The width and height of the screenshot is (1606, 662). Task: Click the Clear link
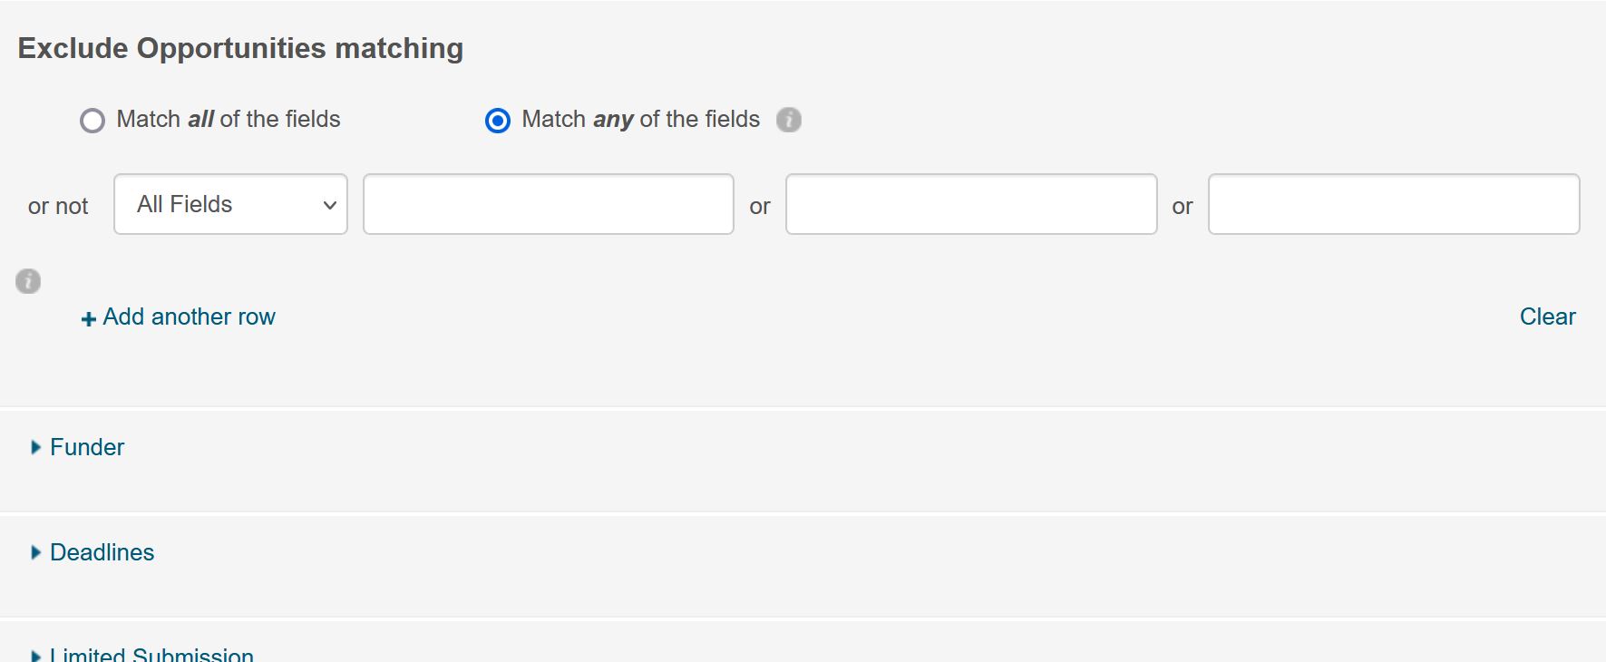[x=1547, y=317]
